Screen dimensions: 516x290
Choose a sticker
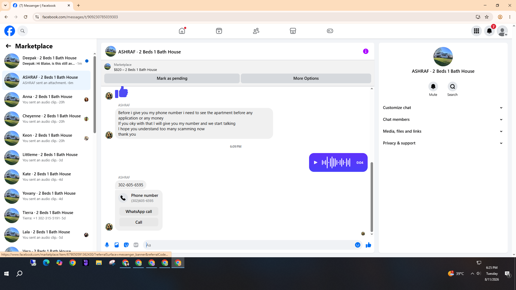coord(126,245)
